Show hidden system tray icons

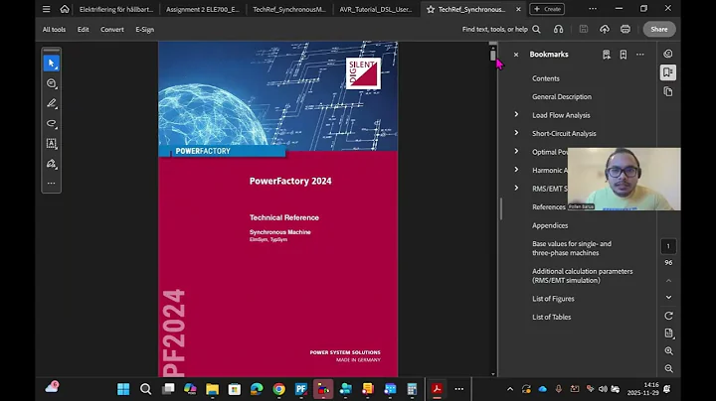[510, 389]
